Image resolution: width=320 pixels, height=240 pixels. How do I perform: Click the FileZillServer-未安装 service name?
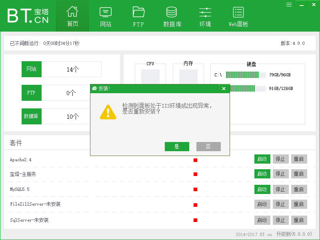click(x=35, y=204)
